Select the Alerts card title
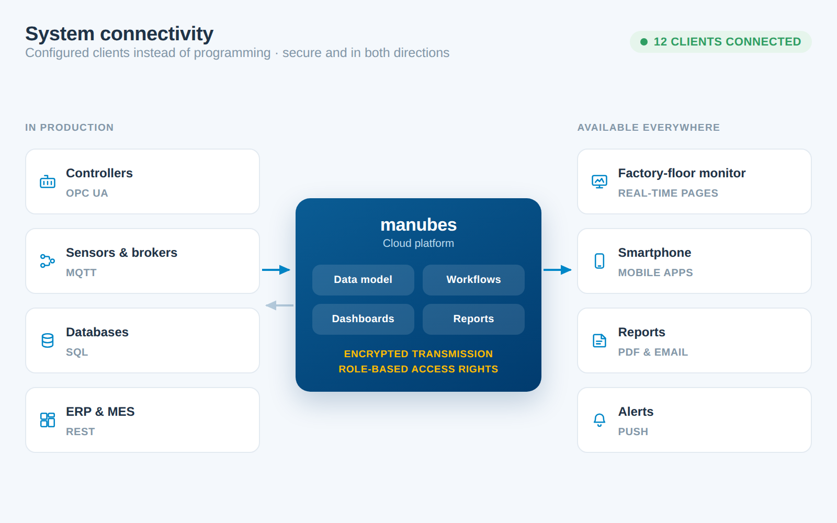This screenshot has width=837, height=523. click(x=636, y=412)
